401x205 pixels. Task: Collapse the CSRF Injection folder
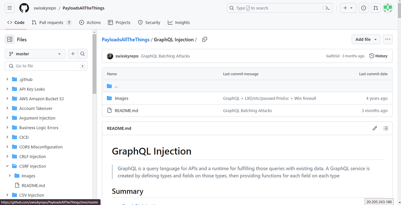(7, 166)
